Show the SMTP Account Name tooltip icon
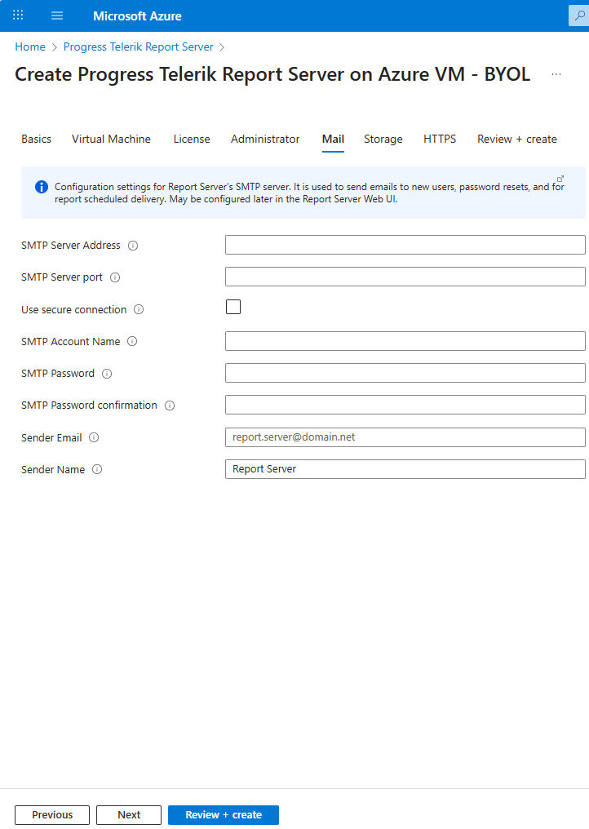589x829 pixels. coord(132,341)
